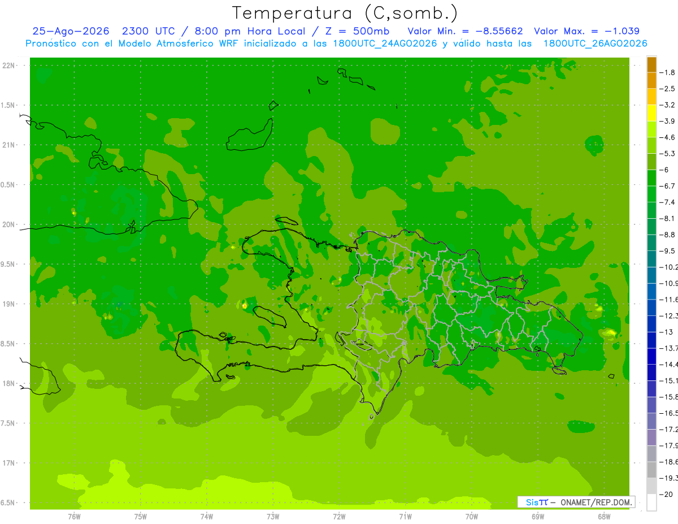This screenshot has width=678, height=524.
Task: Click the '72W' longitude label
Action: click(x=339, y=517)
